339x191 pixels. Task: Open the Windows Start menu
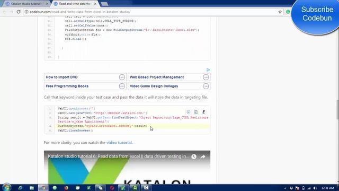pyautogui.click(x=6, y=187)
